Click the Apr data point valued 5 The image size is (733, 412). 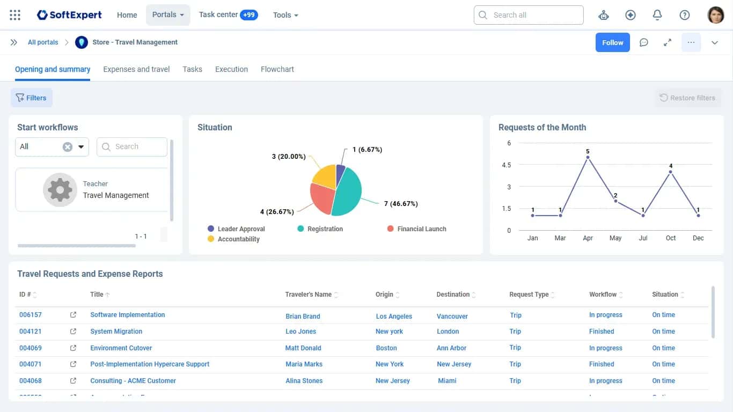(x=588, y=157)
